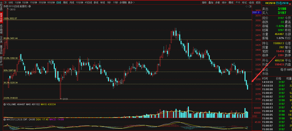Click -自选 to remove from watchlist
The image size is (292, 131).
251,2
